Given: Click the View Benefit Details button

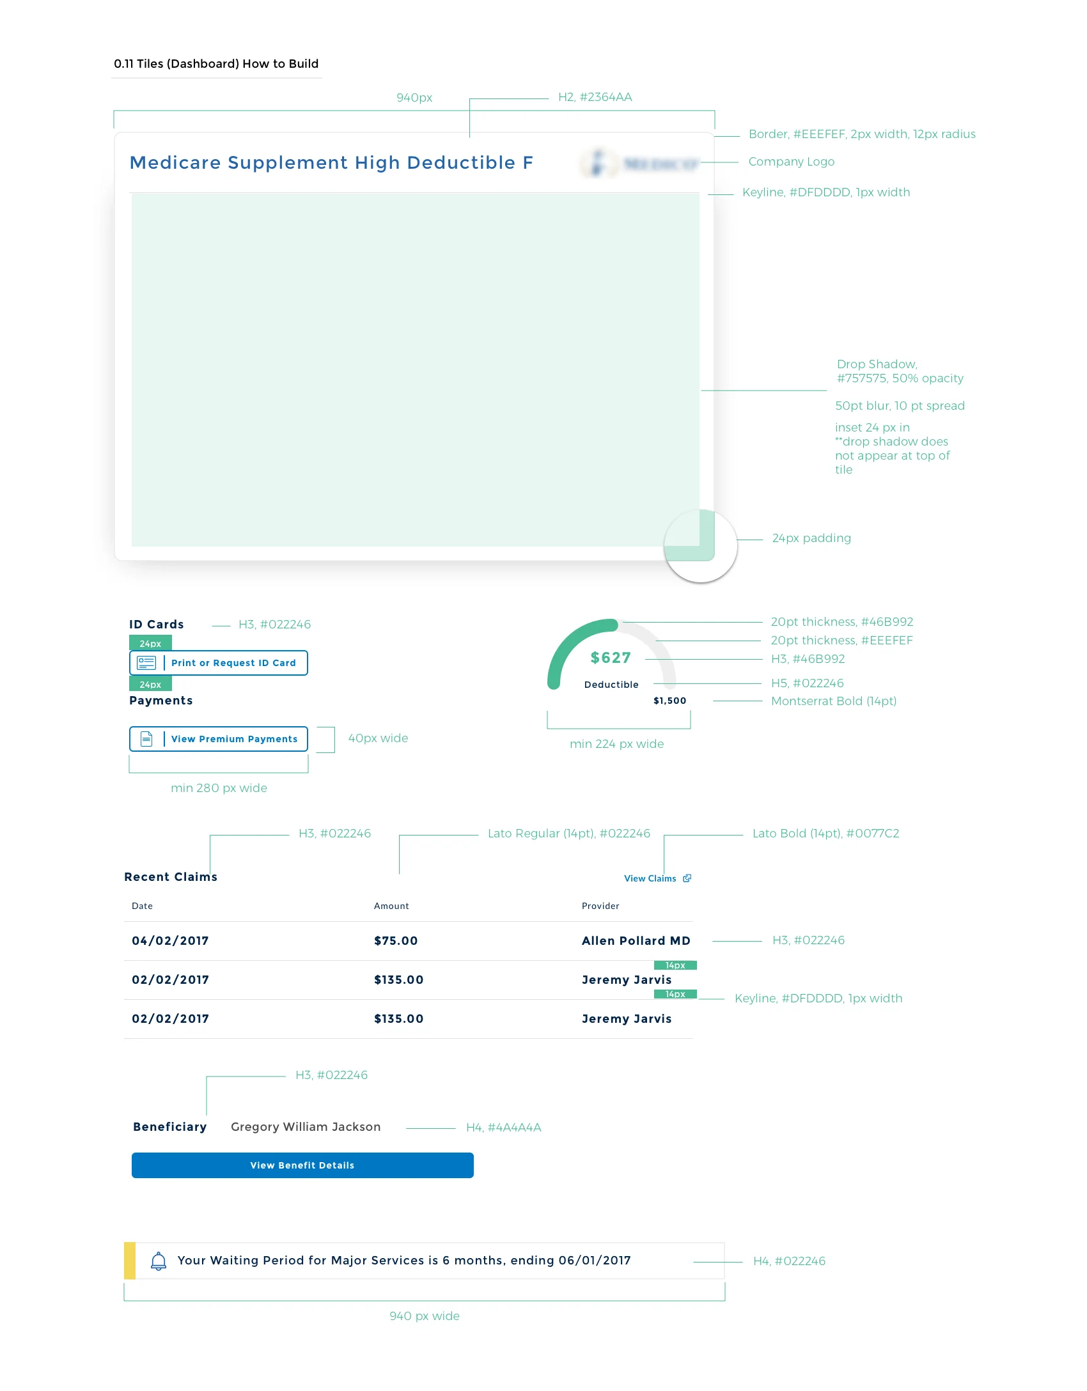Looking at the screenshot, I should (x=302, y=1165).
